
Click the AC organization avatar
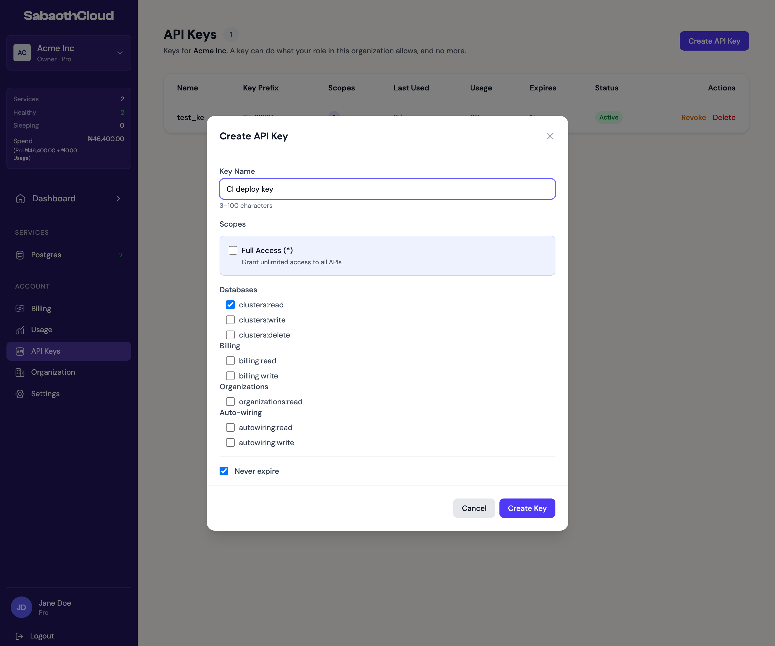click(22, 53)
